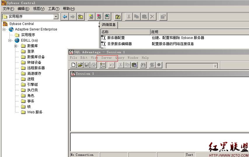249x157 pixels.
Task: Open the Query menu in SQL Advantage
Action: coord(120,58)
